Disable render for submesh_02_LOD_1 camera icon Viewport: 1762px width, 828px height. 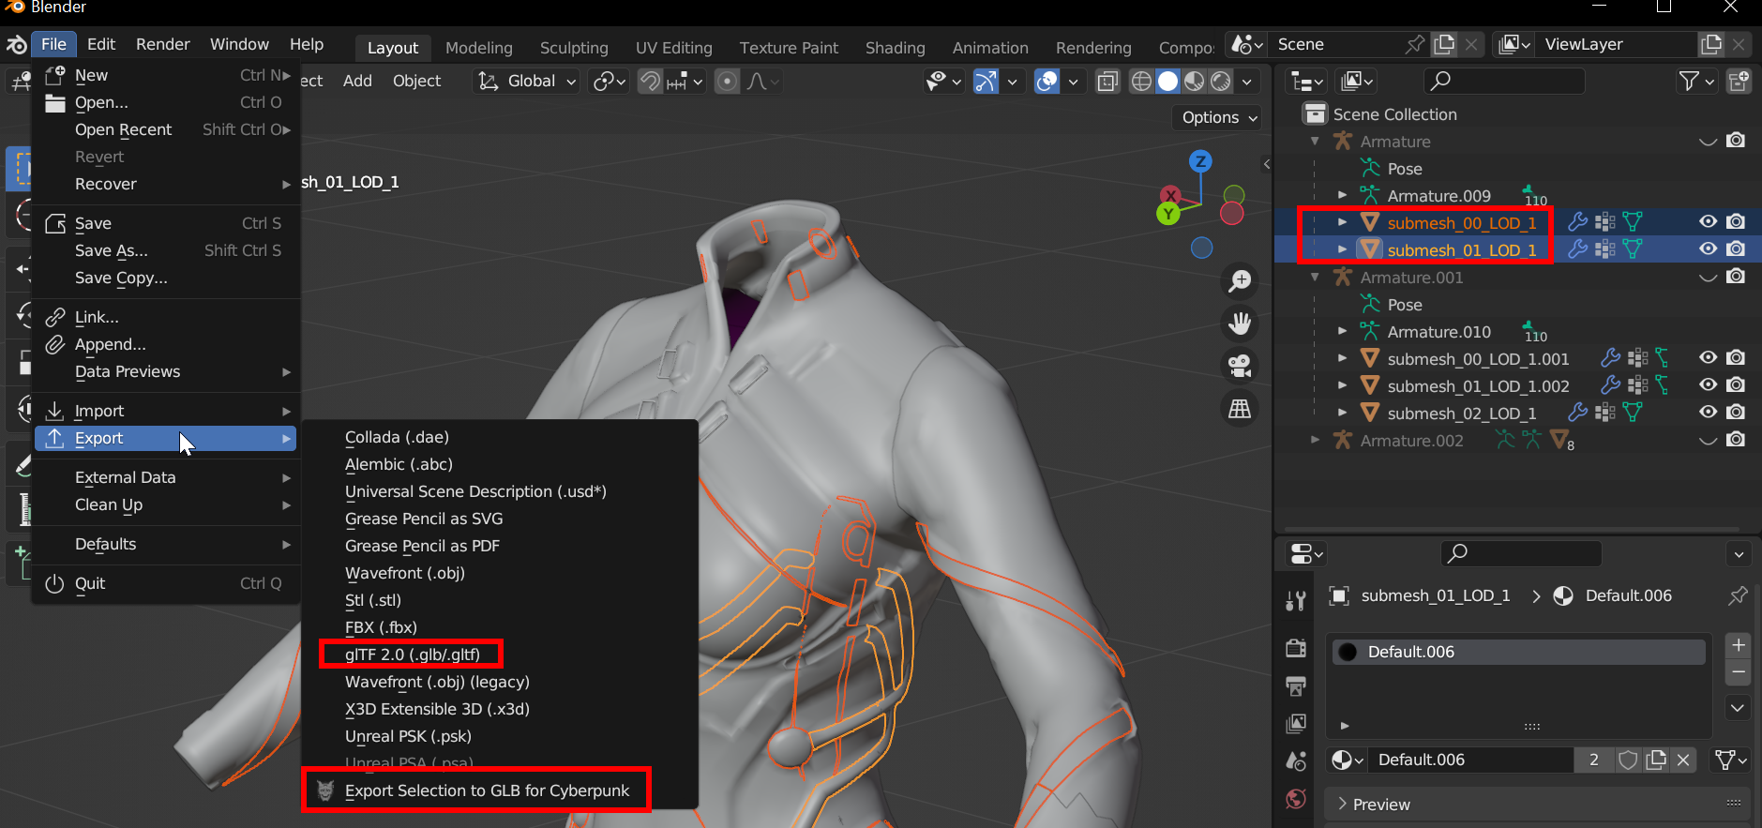(x=1736, y=413)
